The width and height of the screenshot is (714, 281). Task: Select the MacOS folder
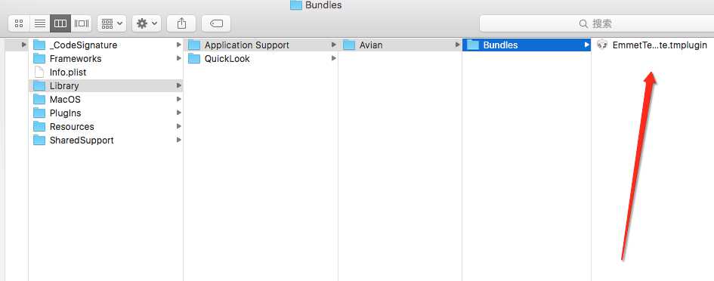click(106, 99)
